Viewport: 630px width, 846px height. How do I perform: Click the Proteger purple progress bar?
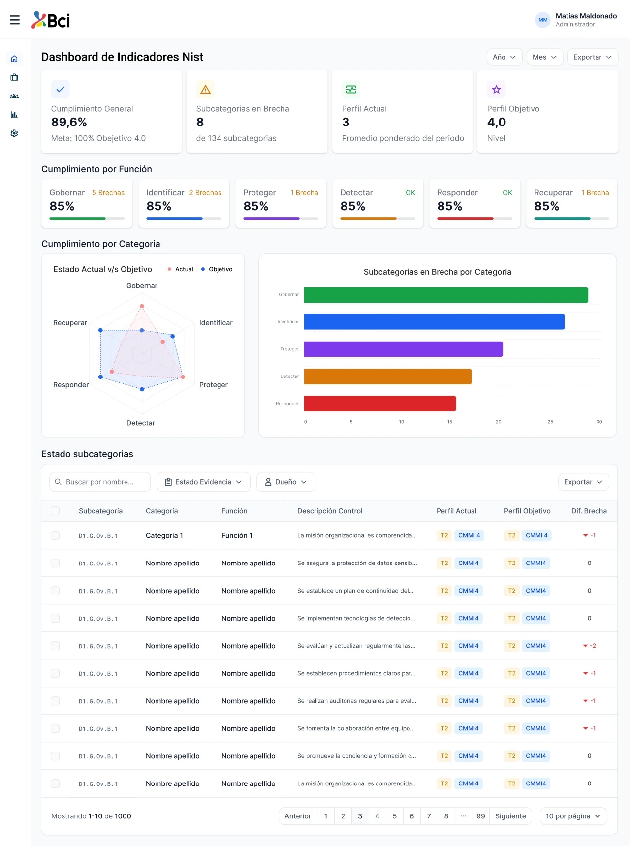(x=281, y=219)
